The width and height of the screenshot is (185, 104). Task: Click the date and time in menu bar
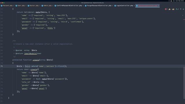click(x=180, y=1)
